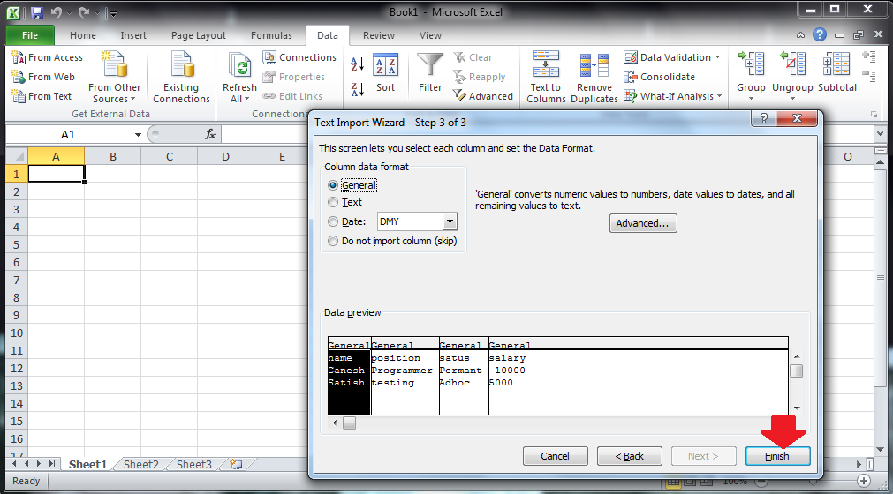Choose Do not import column (skip)
The height and width of the screenshot is (494, 893).
(x=333, y=241)
